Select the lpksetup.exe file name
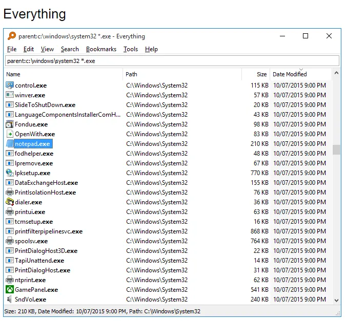Image resolution: width=346 pixels, height=321 pixels. (x=32, y=173)
